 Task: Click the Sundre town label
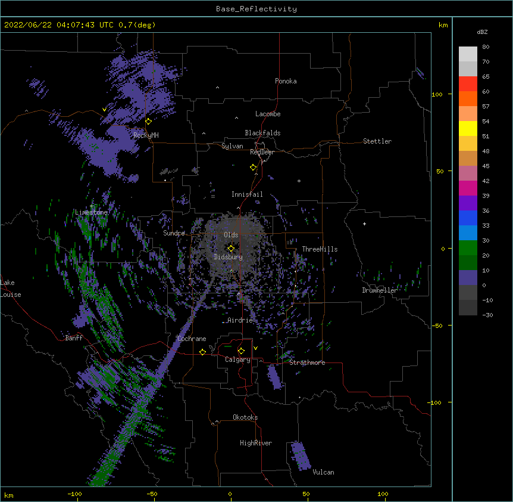point(174,233)
